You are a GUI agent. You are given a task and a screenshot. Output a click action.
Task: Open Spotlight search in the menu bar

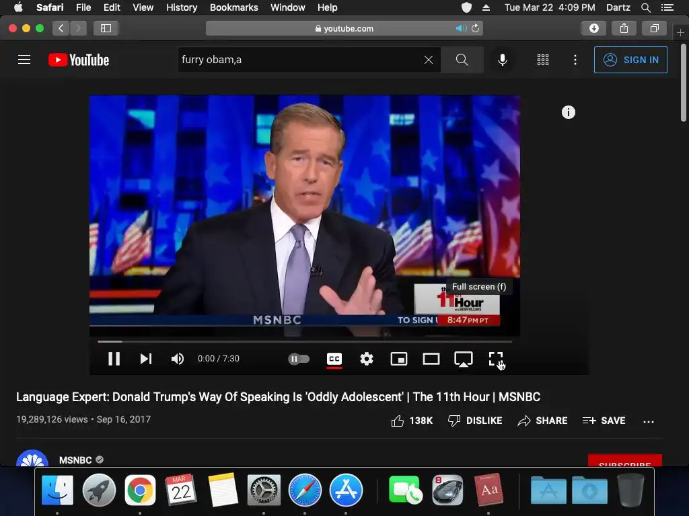click(x=646, y=7)
